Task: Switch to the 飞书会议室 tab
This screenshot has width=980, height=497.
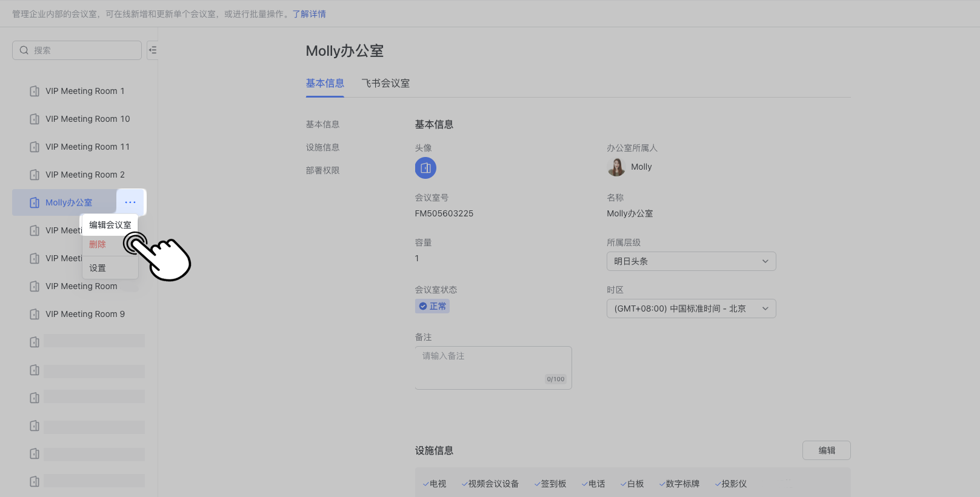Action: click(385, 83)
